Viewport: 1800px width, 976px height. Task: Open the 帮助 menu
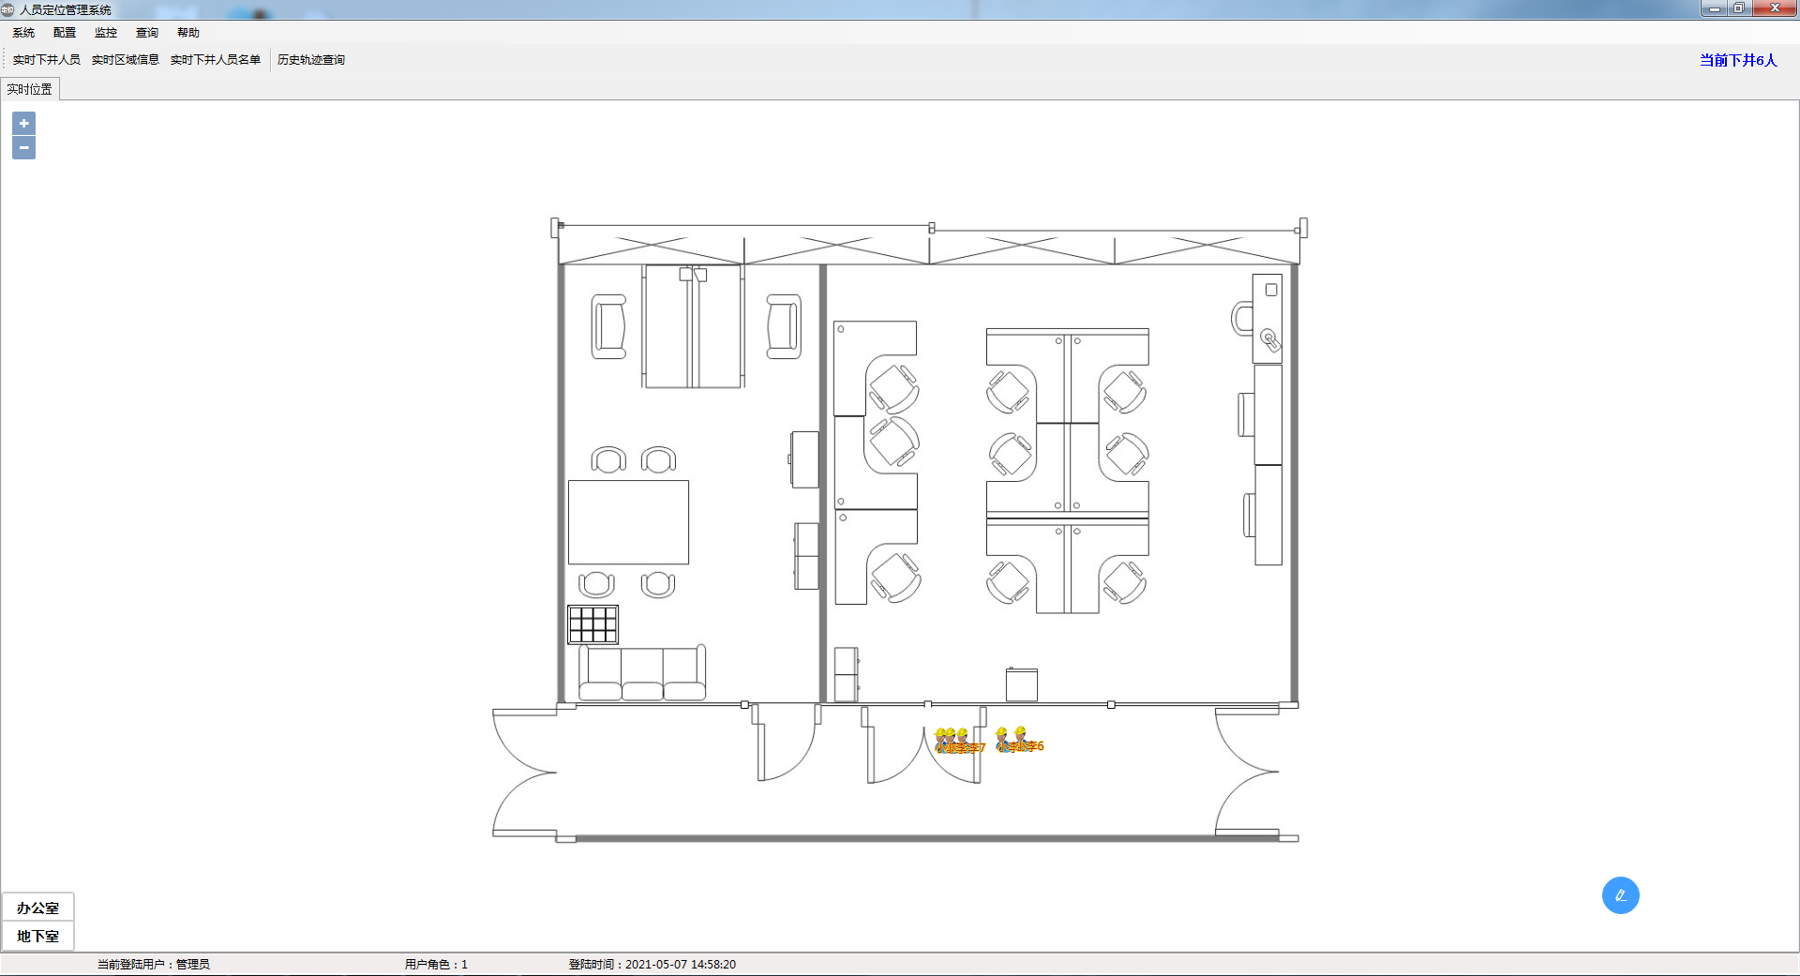188,33
